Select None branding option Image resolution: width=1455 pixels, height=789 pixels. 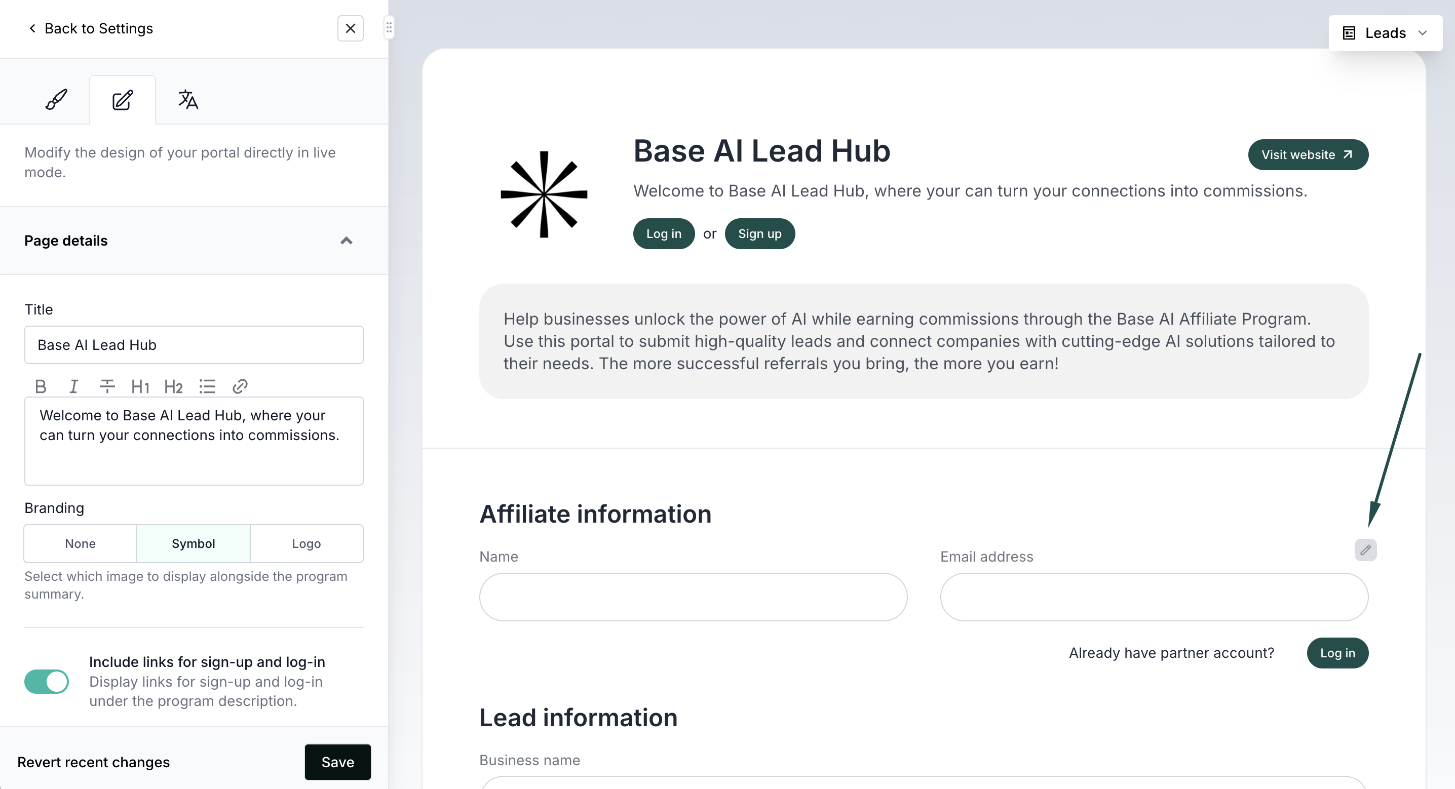[x=80, y=543]
